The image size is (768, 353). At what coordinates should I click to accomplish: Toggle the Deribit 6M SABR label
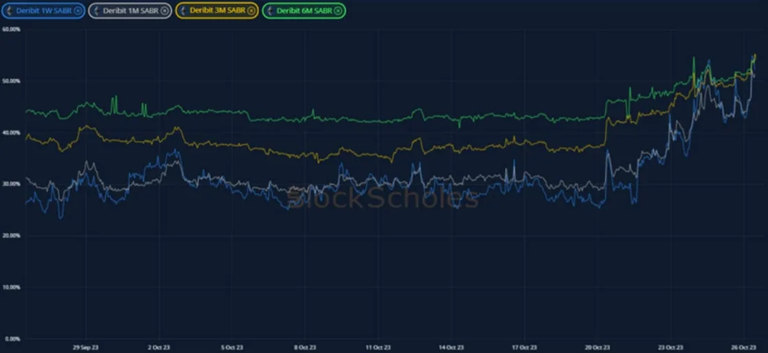point(304,11)
